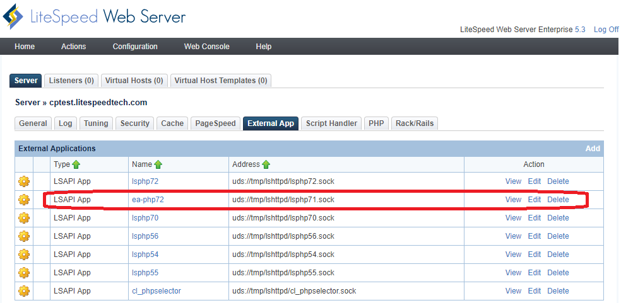621x303 pixels.
Task: Sort by Name using green arrow
Action: (158, 164)
